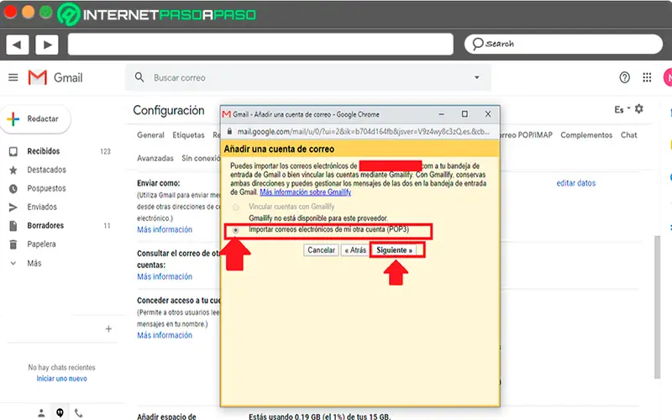
Task: Click the green macOS maximize button
Action: click(46, 12)
